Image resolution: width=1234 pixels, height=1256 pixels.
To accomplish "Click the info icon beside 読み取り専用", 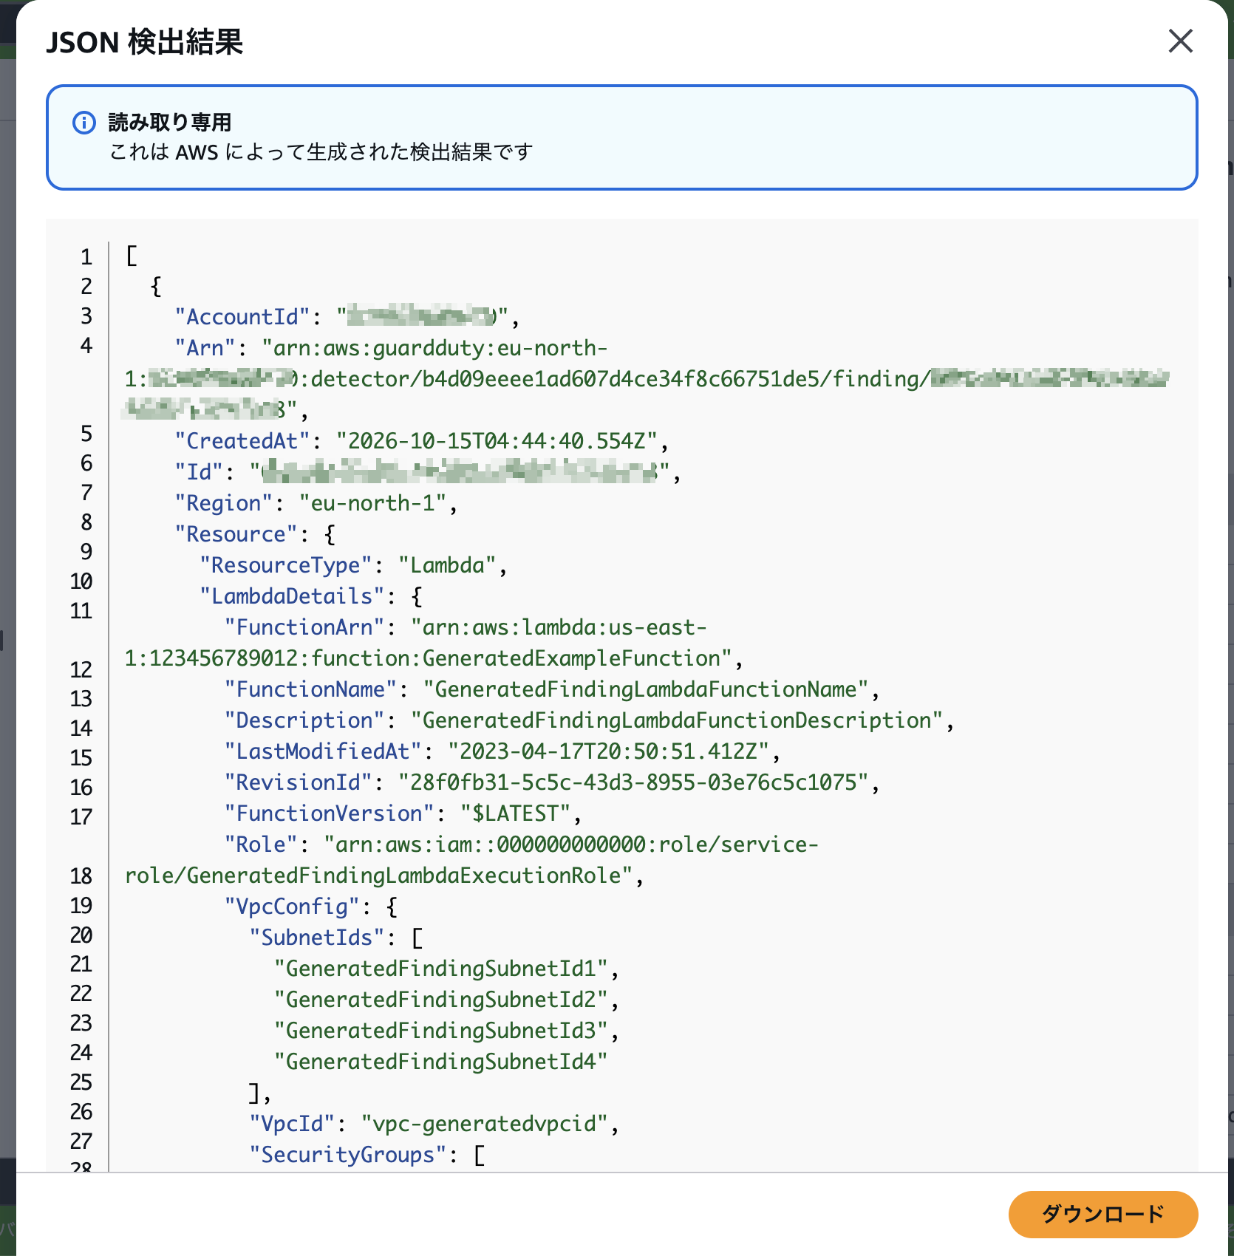I will pyautogui.click(x=84, y=123).
